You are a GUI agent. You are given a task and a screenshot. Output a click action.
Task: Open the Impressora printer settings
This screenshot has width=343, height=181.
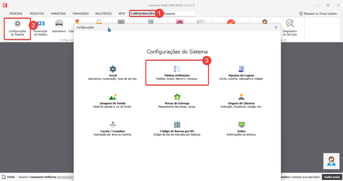(59, 24)
